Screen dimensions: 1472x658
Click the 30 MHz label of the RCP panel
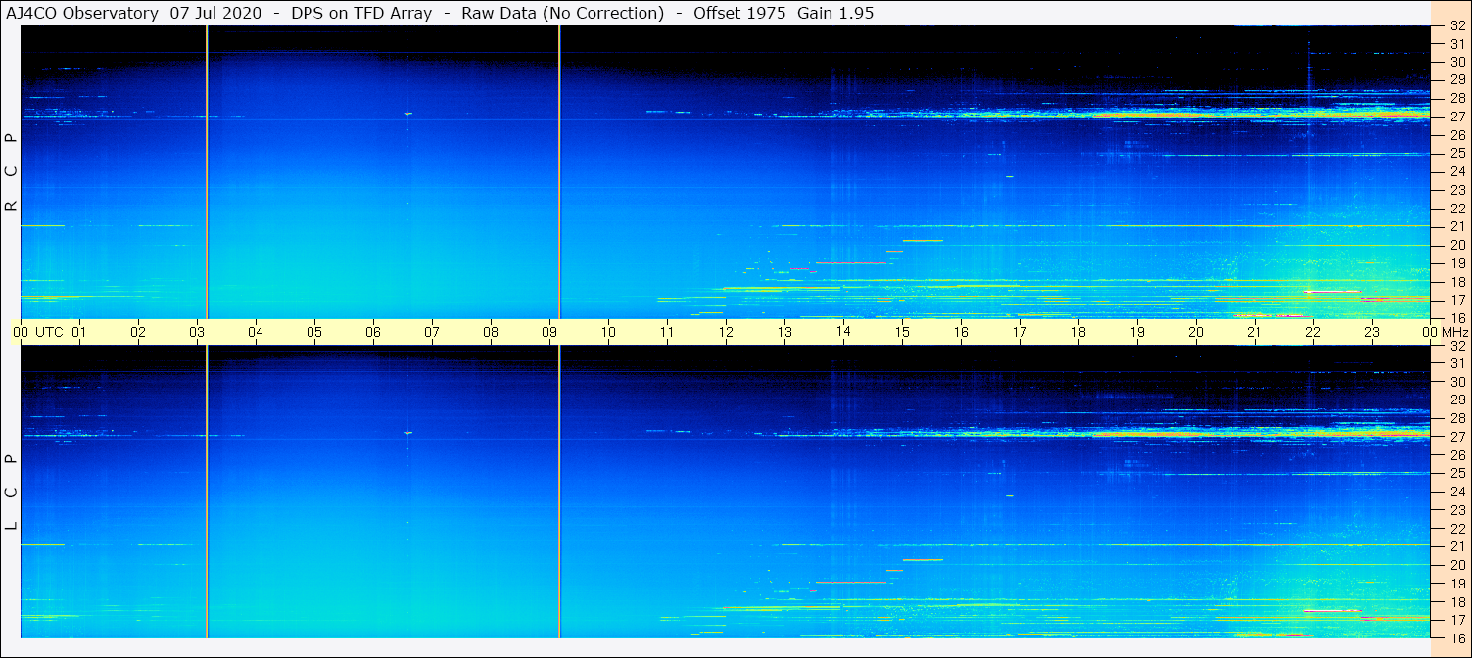point(1457,62)
